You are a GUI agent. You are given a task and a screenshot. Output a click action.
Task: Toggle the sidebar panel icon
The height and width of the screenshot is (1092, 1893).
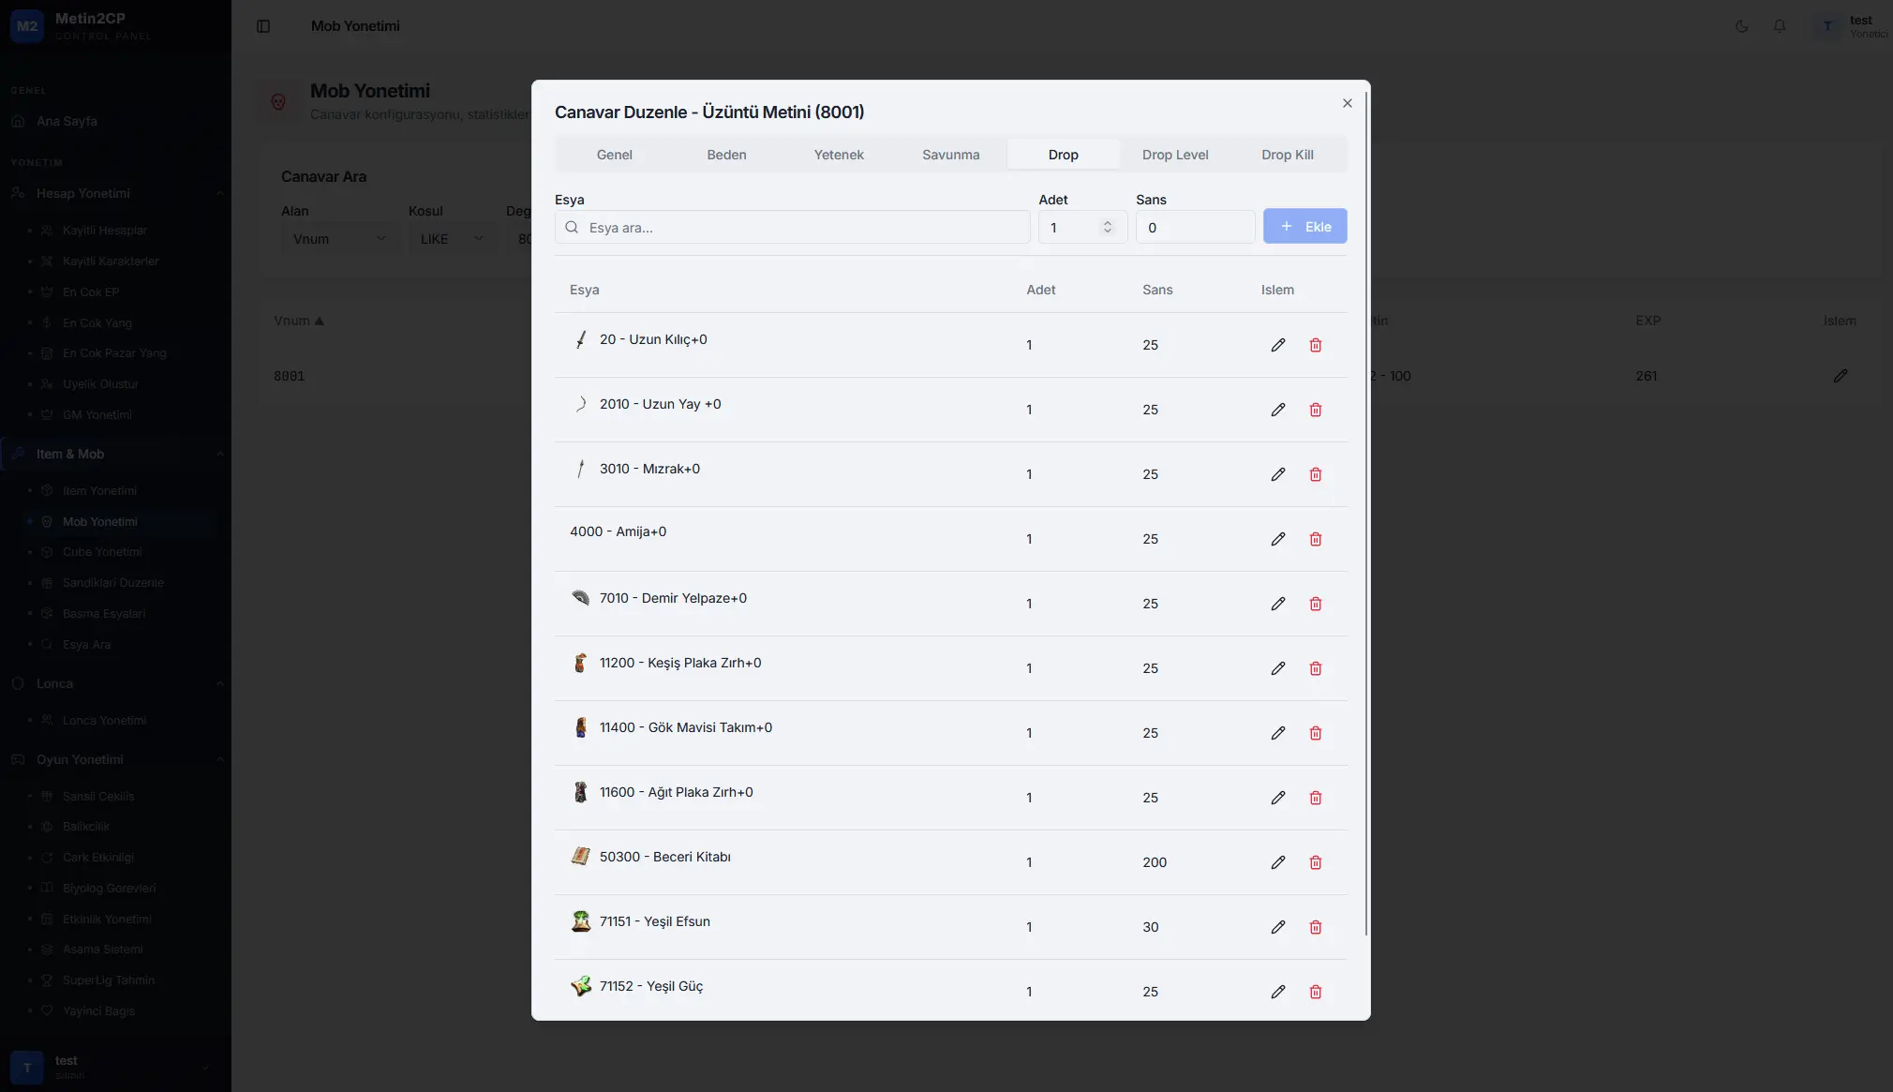263,26
